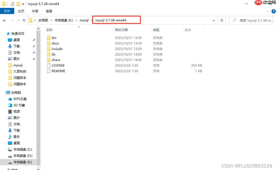Open the 文件 menu
The height and width of the screenshot is (170, 276).
(x=7, y=11)
